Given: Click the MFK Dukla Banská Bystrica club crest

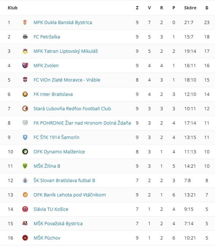Looking at the screenshot, I should (x=25, y=22).
